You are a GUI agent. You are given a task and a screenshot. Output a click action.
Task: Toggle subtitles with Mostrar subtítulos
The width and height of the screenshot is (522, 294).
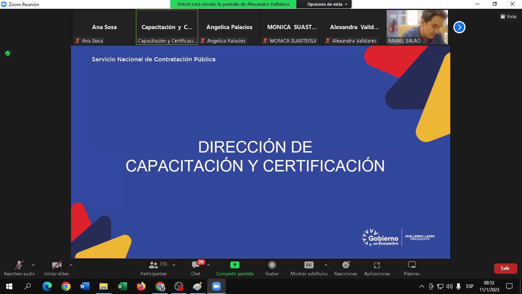(309, 268)
